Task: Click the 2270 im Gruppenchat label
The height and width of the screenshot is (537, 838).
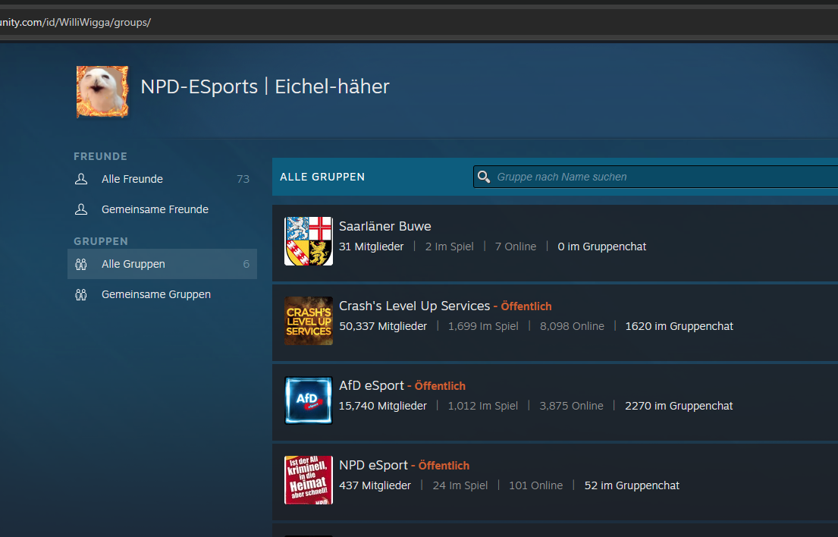Action: coord(679,406)
